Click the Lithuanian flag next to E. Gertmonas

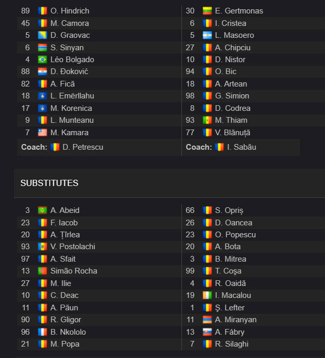click(x=207, y=11)
